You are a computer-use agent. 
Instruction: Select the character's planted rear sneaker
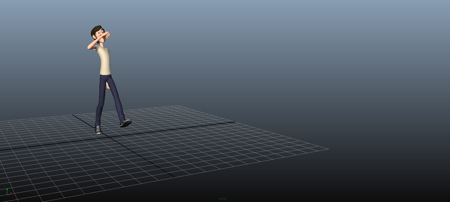click(x=98, y=130)
